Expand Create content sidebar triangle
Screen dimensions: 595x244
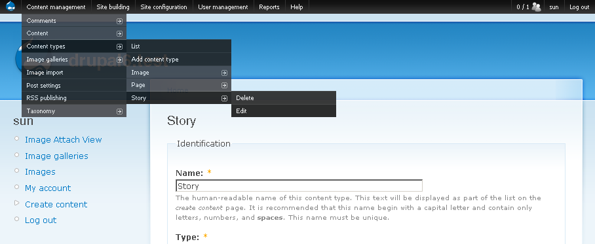click(x=16, y=203)
